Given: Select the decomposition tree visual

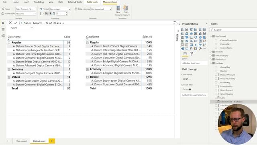Looking at the screenshot, I should pos(182,49).
